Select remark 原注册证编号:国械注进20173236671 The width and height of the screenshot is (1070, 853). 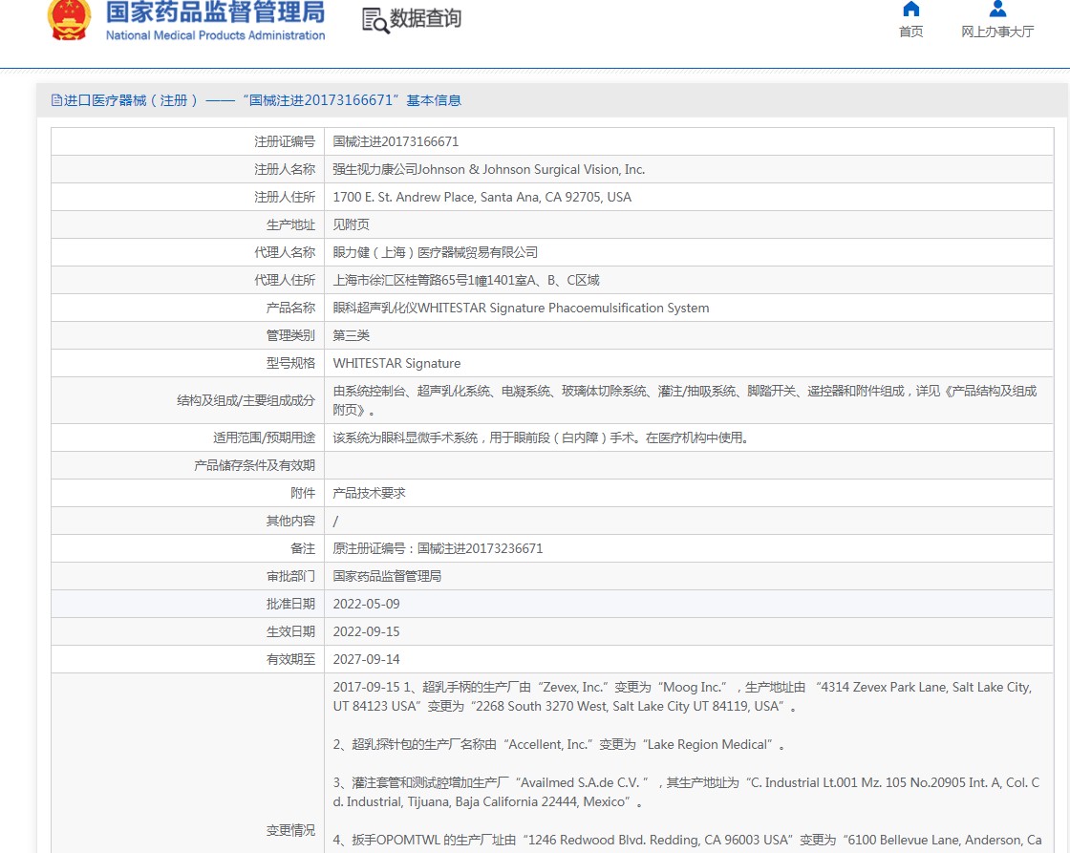pyautogui.click(x=438, y=548)
